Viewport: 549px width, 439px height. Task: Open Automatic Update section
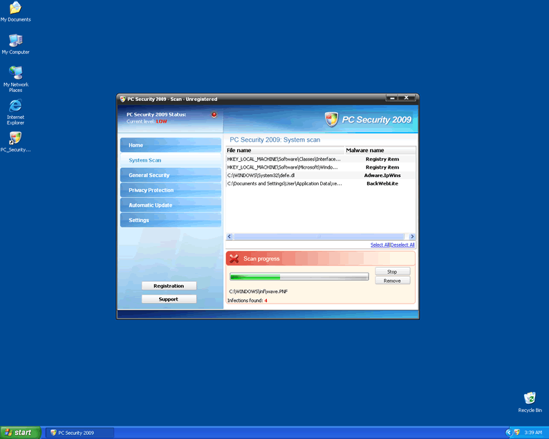point(170,205)
